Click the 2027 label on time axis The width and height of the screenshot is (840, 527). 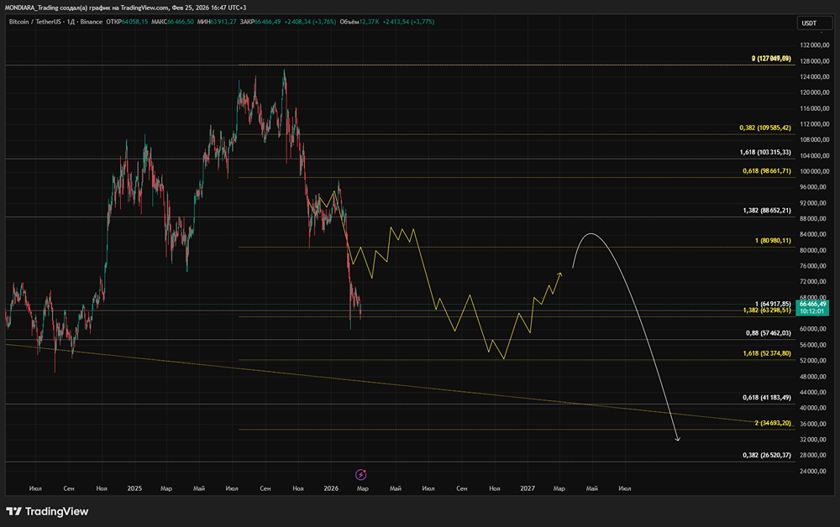point(528,488)
